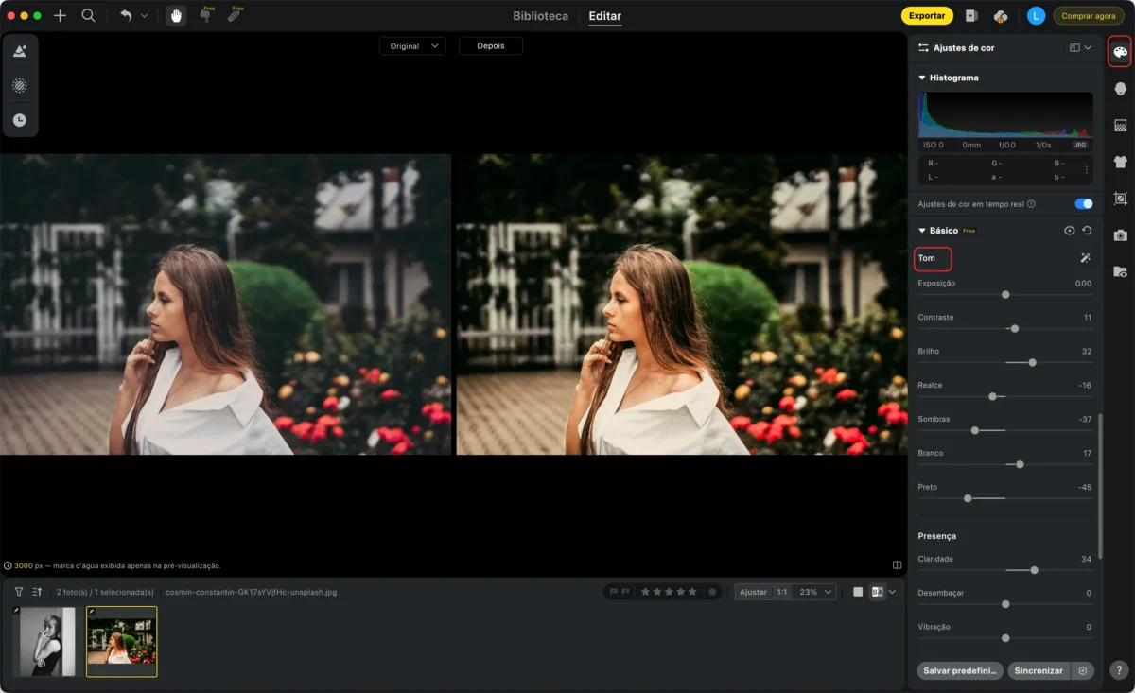Open the help question mark
The image size is (1135, 693).
pyautogui.click(x=1120, y=670)
